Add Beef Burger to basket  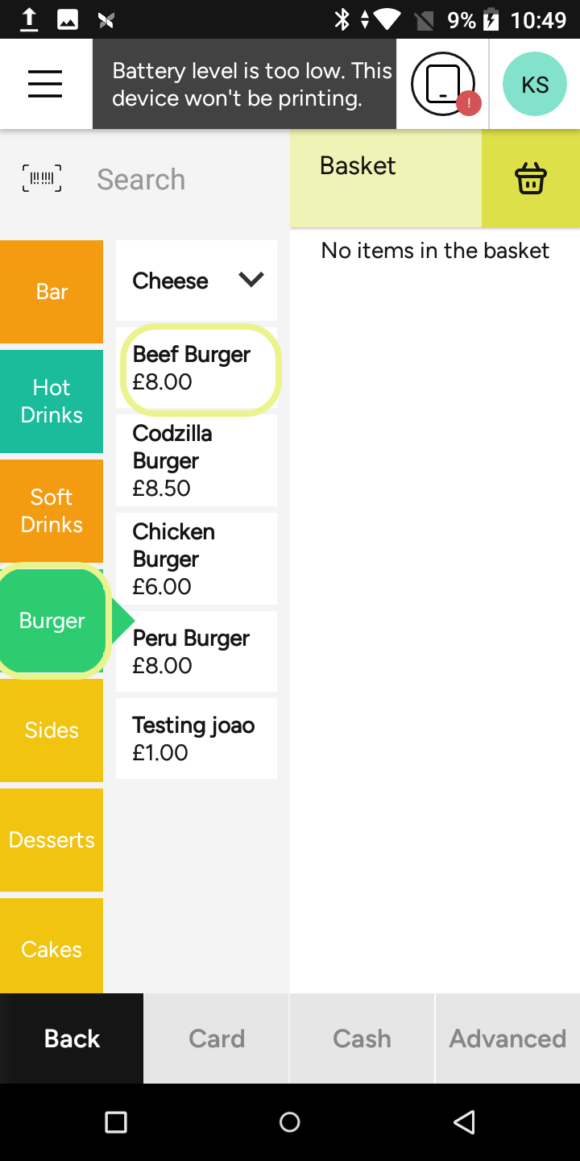pos(201,370)
